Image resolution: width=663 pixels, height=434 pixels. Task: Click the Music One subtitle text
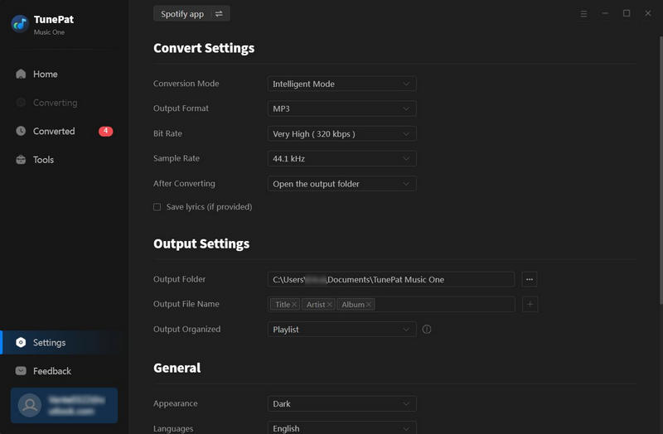[49, 32]
